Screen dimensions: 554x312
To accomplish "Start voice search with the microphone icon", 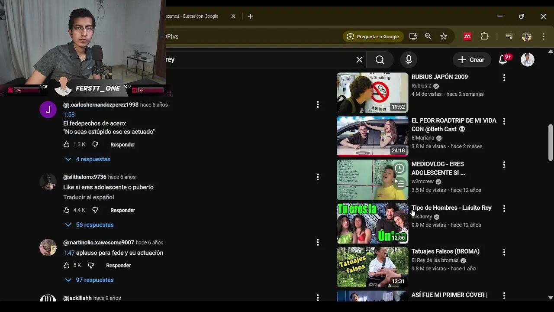I will click(x=409, y=60).
